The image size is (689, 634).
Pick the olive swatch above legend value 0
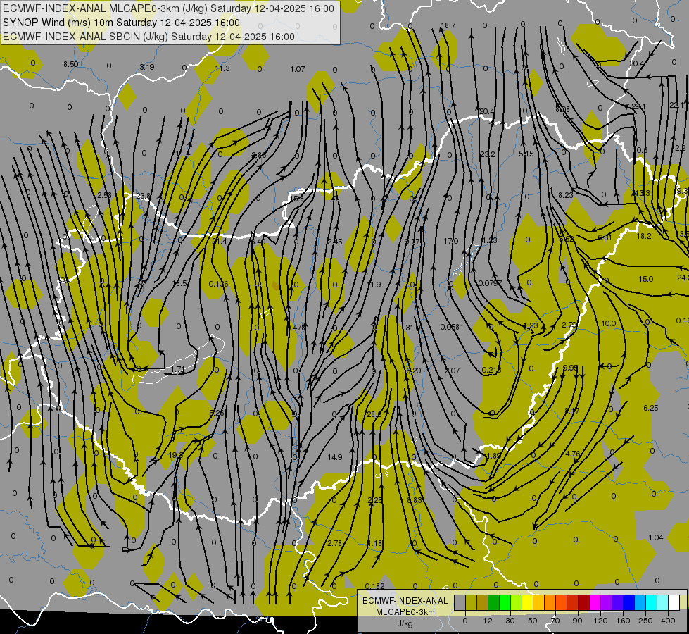[x=471, y=603]
